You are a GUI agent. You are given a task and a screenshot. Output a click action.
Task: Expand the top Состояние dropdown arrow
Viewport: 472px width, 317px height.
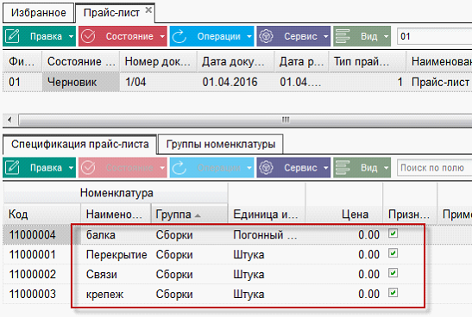(162, 36)
